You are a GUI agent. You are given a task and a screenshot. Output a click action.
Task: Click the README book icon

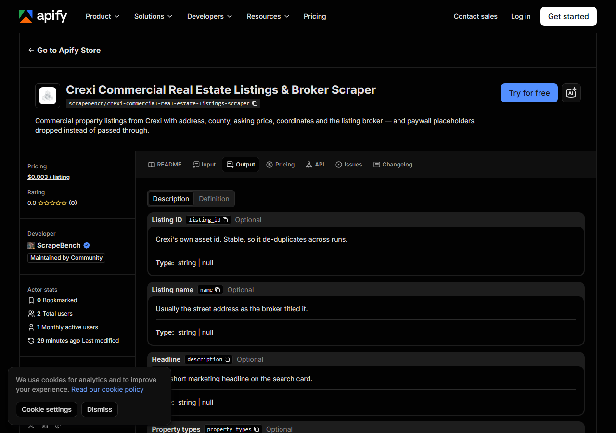[x=152, y=165]
